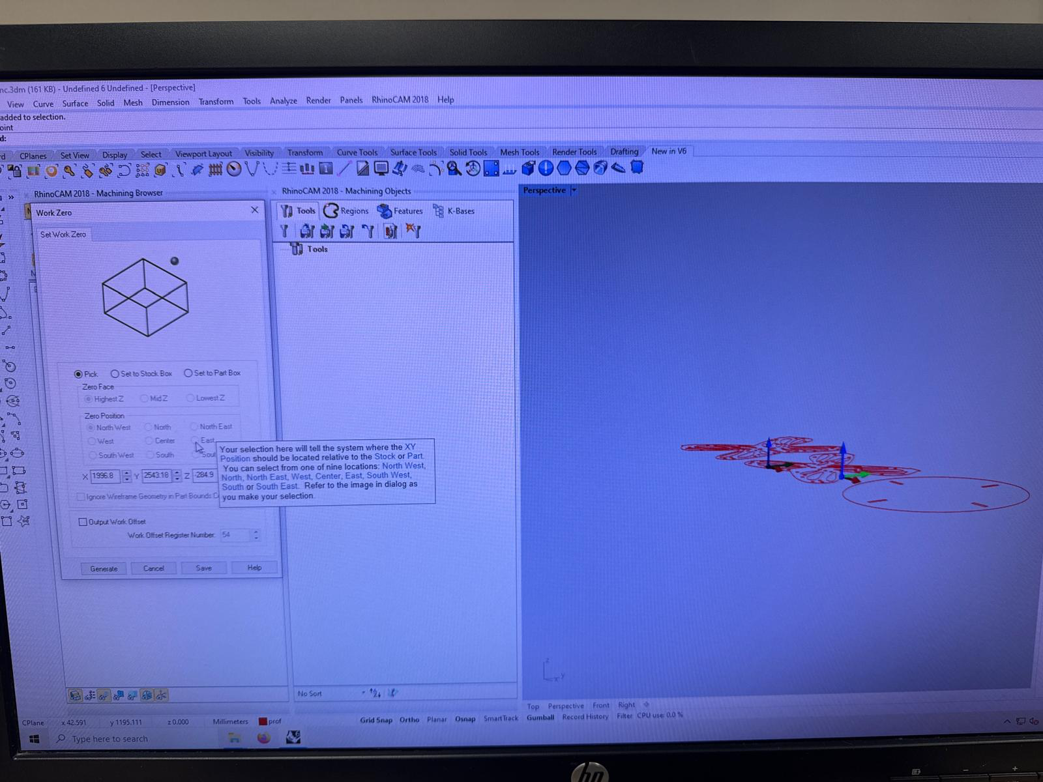The image size is (1043, 782).
Task: Open the RhinoCAM 2018 menu
Action: (400, 100)
